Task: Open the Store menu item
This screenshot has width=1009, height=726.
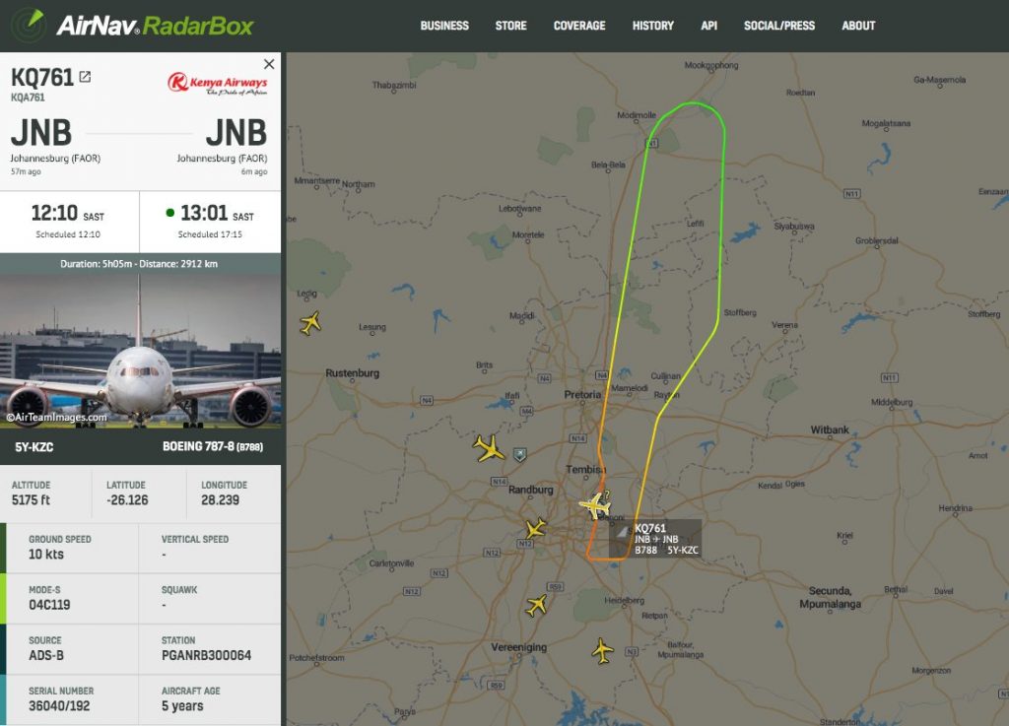Action: click(511, 26)
